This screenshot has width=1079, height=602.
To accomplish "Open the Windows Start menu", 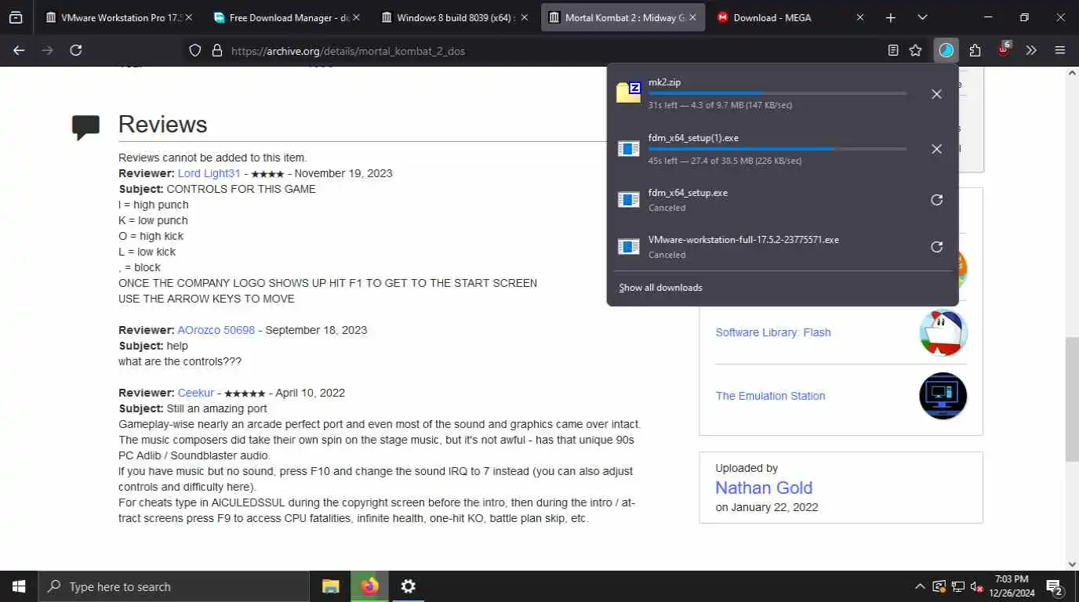I will point(19,586).
